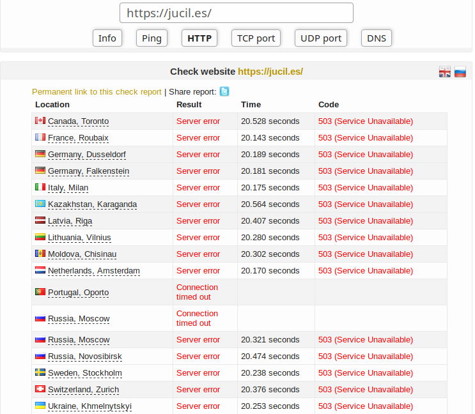475x414 pixels.
Task: Click the Time column header
Action: click(251, 104)
